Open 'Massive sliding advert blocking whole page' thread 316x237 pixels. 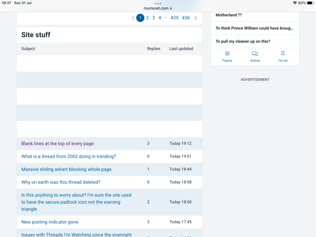click(x=66, y=169)
